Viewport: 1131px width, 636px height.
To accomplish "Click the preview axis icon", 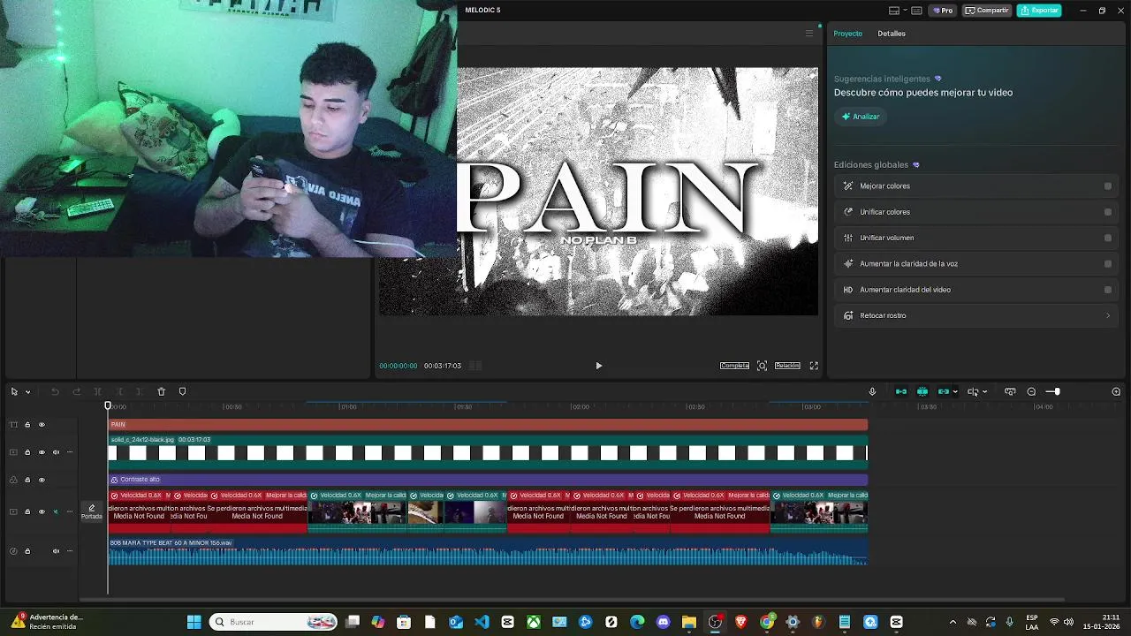I will (973, 391).
